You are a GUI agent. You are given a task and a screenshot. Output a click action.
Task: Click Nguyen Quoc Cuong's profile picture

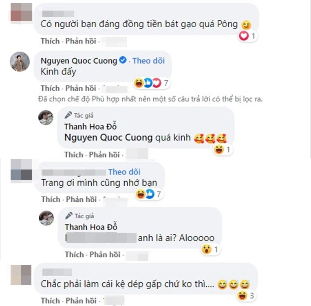(x=20, y=62)
